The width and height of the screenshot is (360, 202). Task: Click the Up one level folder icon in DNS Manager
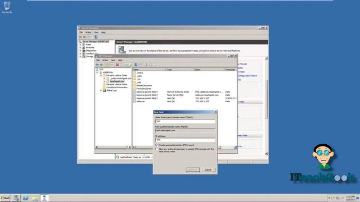click(107, 65)
